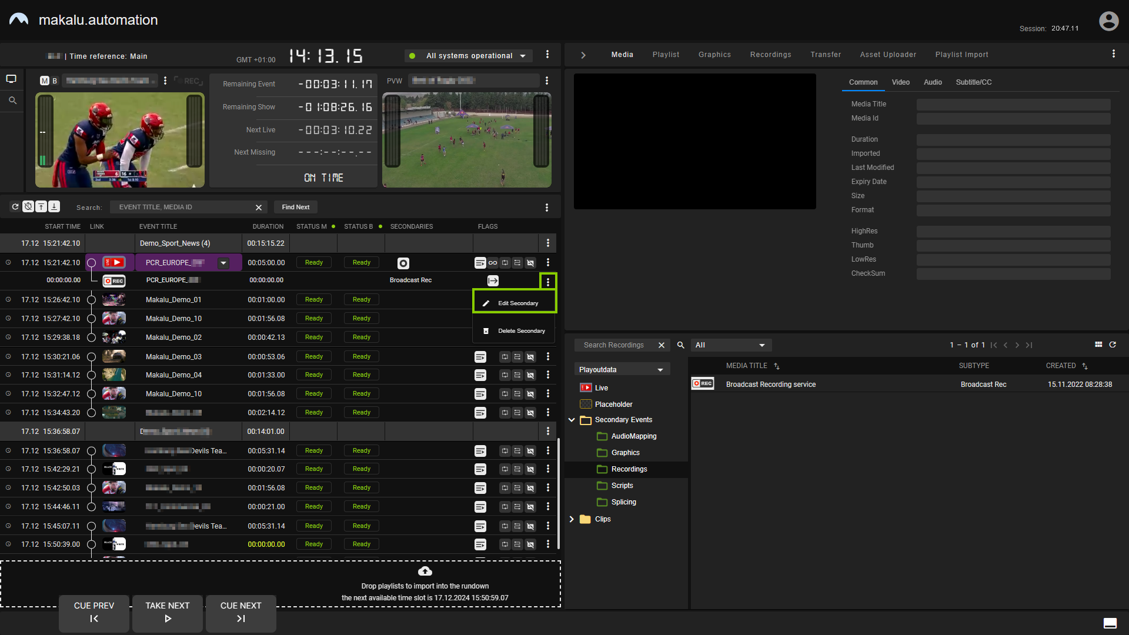Screen dimensions: 1129x635
Task: Click the Find Next button
Action: pyautogui.click(x=296, y=207)
